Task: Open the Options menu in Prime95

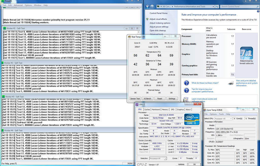Action: [28, 5]
